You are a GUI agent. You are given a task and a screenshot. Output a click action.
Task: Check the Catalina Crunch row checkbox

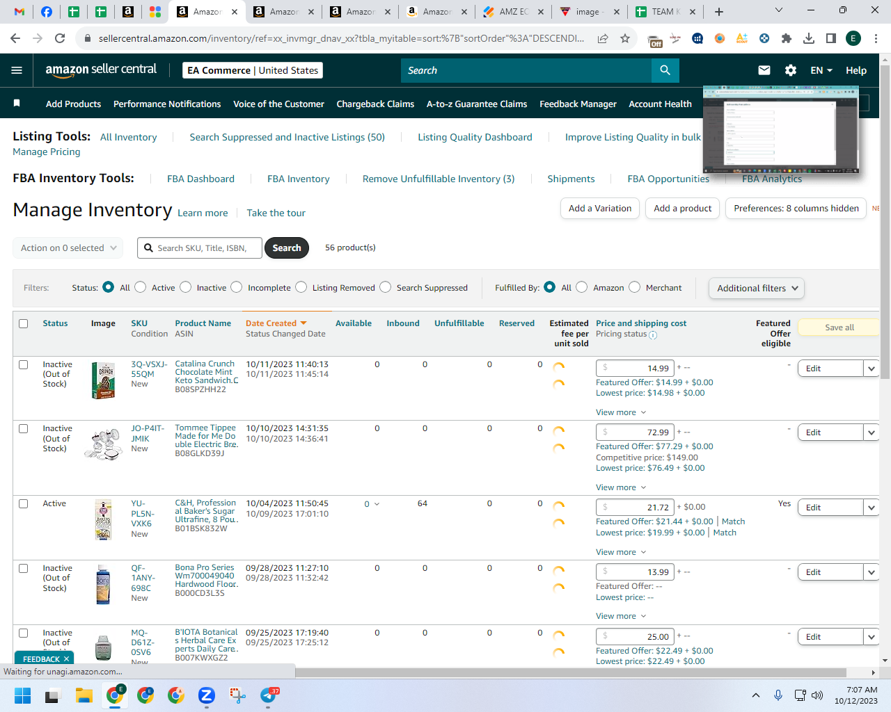(24, 364)
